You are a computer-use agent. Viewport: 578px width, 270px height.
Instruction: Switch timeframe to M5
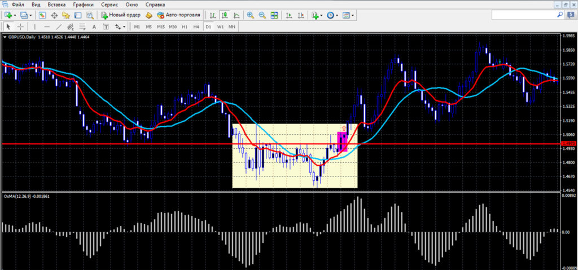(x=148, y=27)
